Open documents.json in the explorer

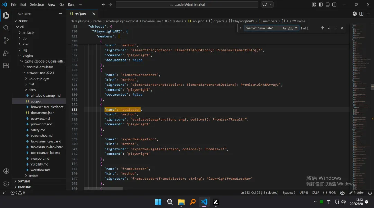coord(43,113)
